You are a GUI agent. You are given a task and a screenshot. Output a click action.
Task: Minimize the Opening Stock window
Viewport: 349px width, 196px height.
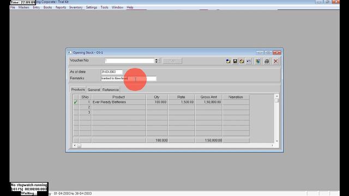[260, 53]
